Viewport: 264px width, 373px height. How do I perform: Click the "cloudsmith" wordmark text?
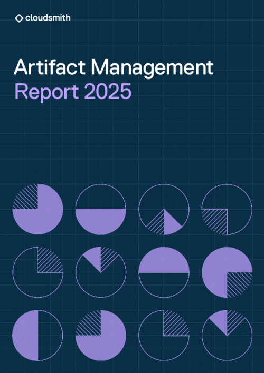48,18
